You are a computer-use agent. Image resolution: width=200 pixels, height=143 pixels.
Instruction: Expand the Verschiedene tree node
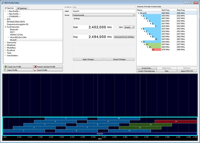[5, 55]
